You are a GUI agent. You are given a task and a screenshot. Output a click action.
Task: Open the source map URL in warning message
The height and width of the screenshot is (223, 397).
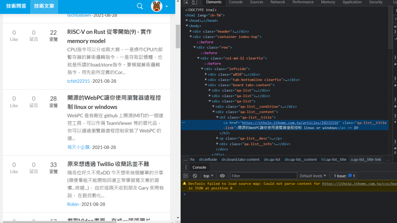359,184
